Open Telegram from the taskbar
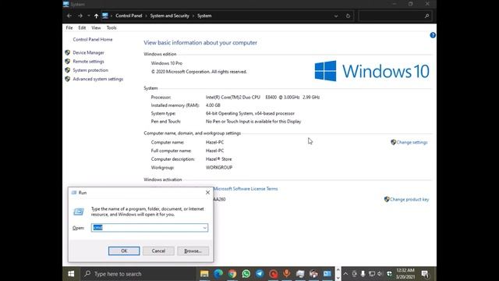Image resolution: width=499 pixels, height=281 pixels. 260,274
